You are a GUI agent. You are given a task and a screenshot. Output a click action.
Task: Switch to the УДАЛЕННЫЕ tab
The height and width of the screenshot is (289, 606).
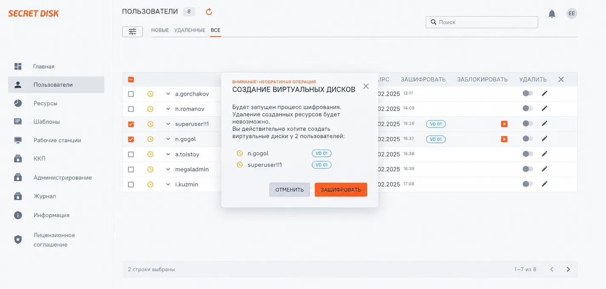pyautogui.click(x=190, y=30)
